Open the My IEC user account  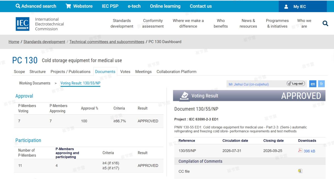(x=303, y=7)
